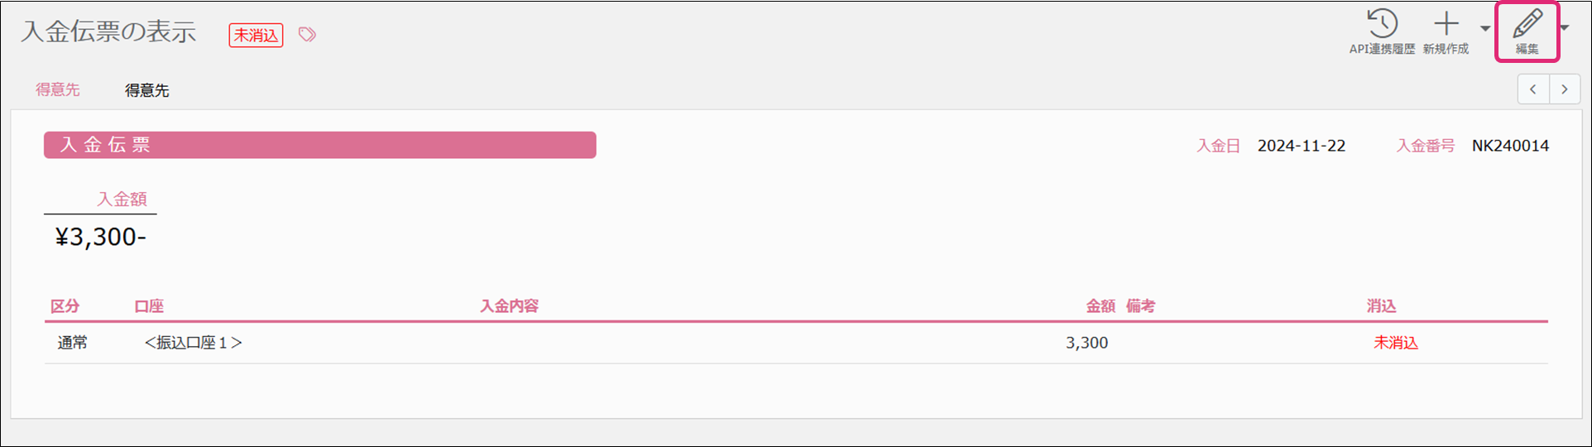The height and width of the screenshot is (447, 1592).
Task: Click the red 未消込 status badge in the title
Action: tap(256, 36)
